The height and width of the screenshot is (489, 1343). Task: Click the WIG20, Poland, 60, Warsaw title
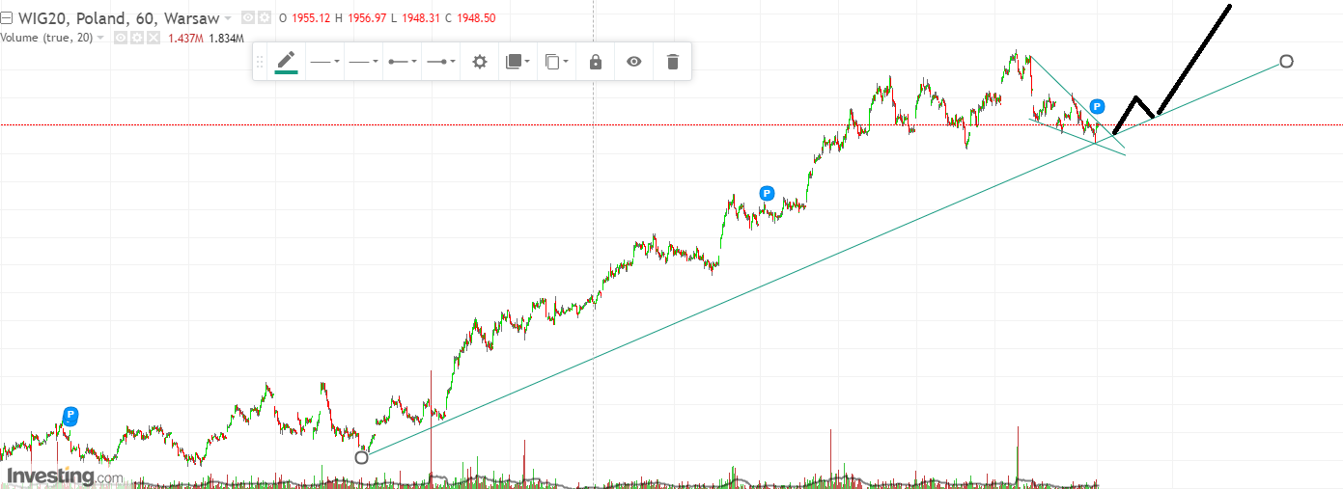click(119, 18)
